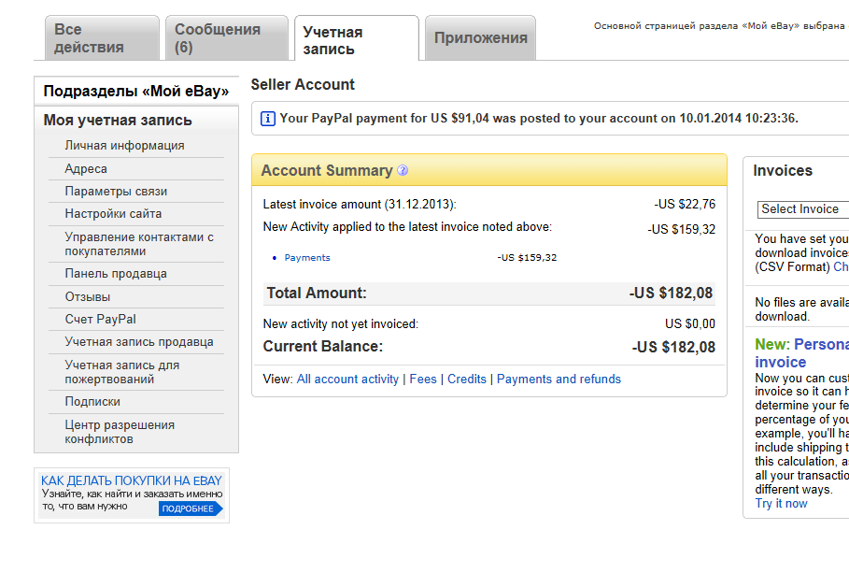Click the 'Seller Account' page heading
This screenshot has height=573, width=849.
(303, 84)
